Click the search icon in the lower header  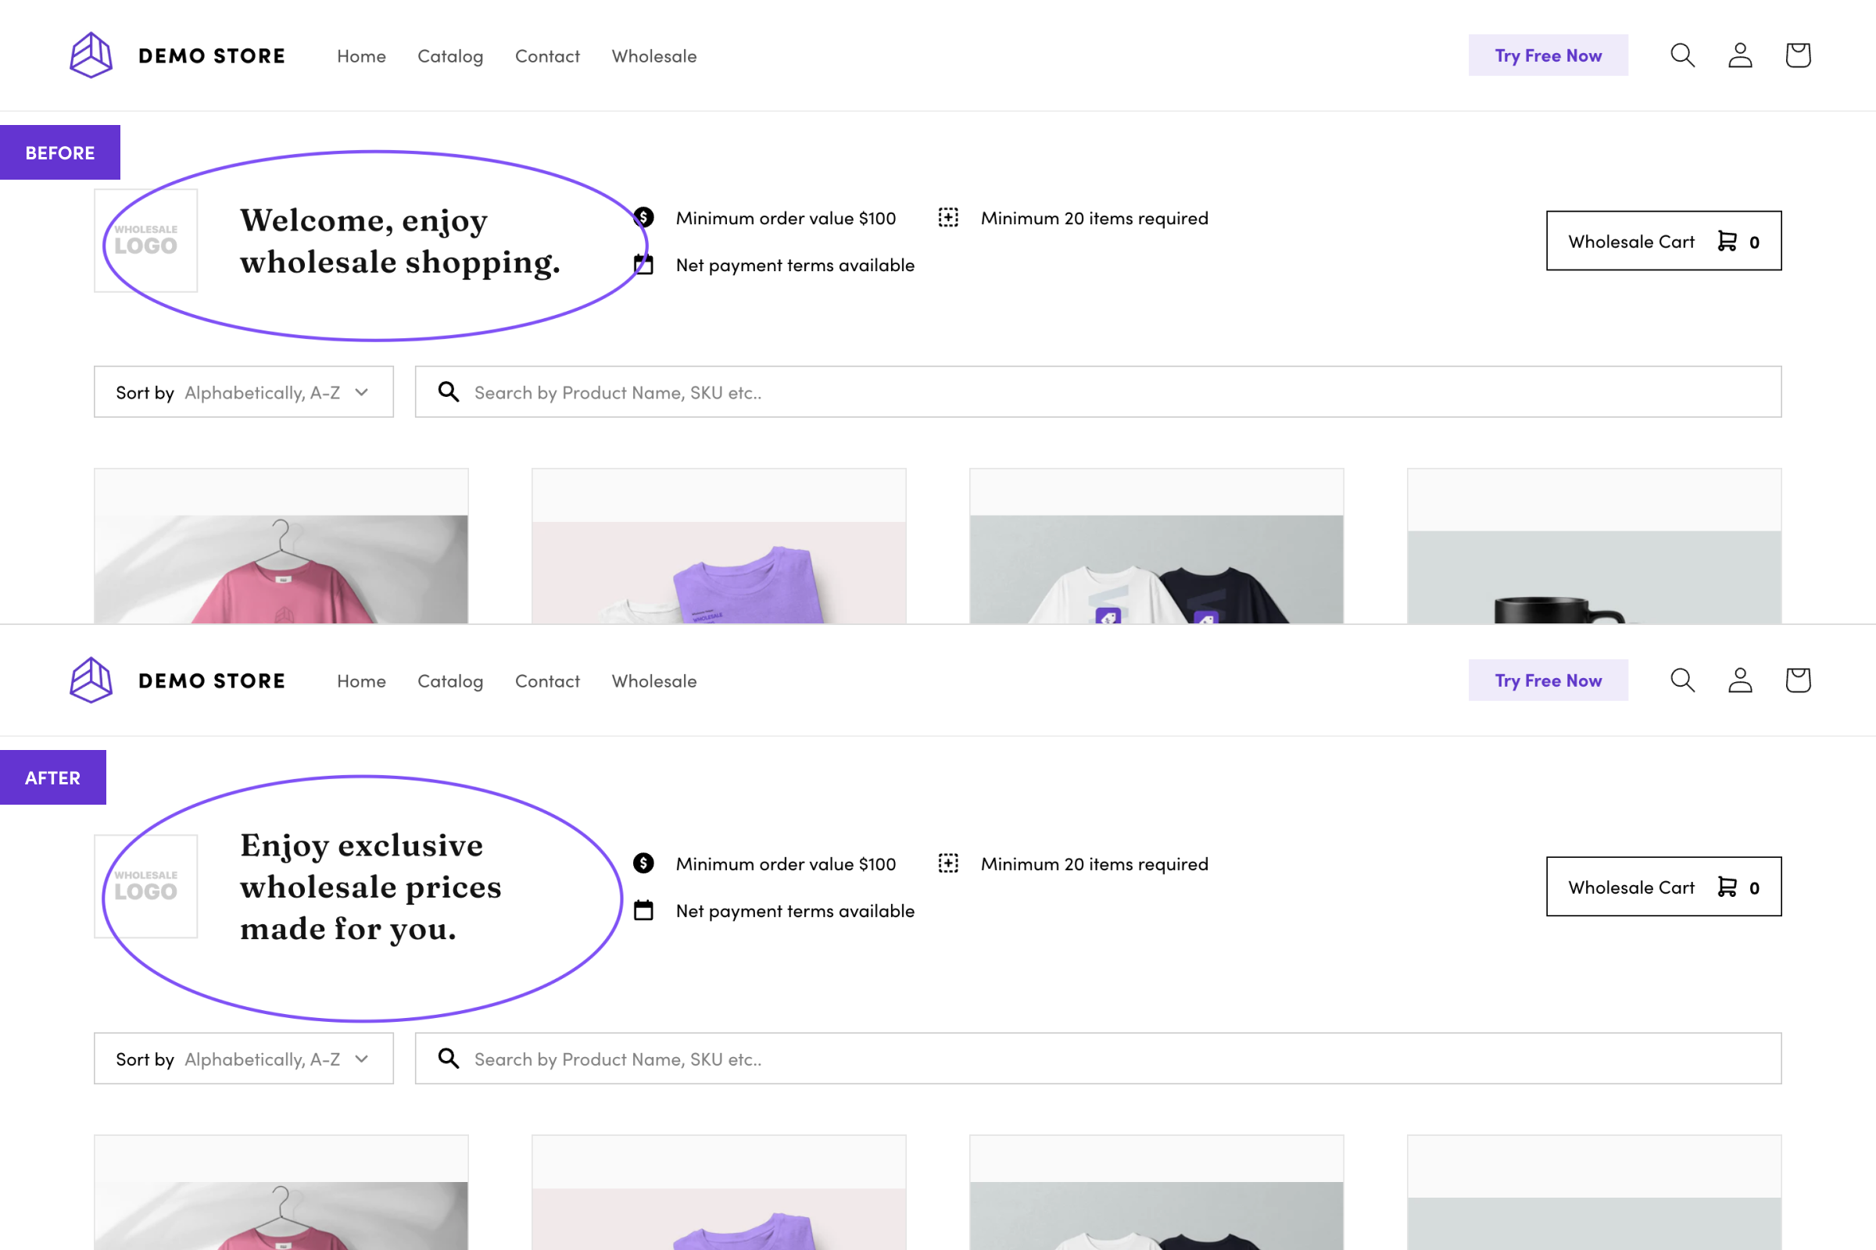(1682, 680)
